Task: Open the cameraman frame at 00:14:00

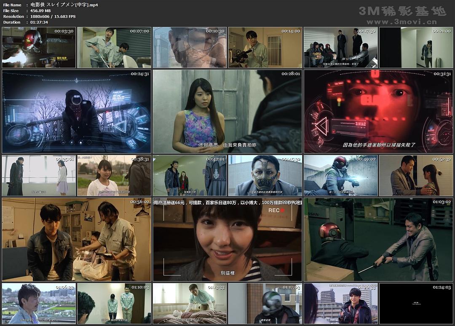Action: pos(265,48)
